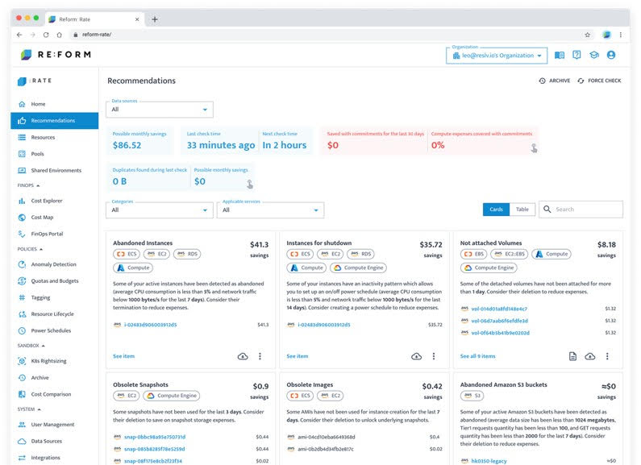
Task: Click the Integrations sidebar icon
Action: tap(22, 458)
